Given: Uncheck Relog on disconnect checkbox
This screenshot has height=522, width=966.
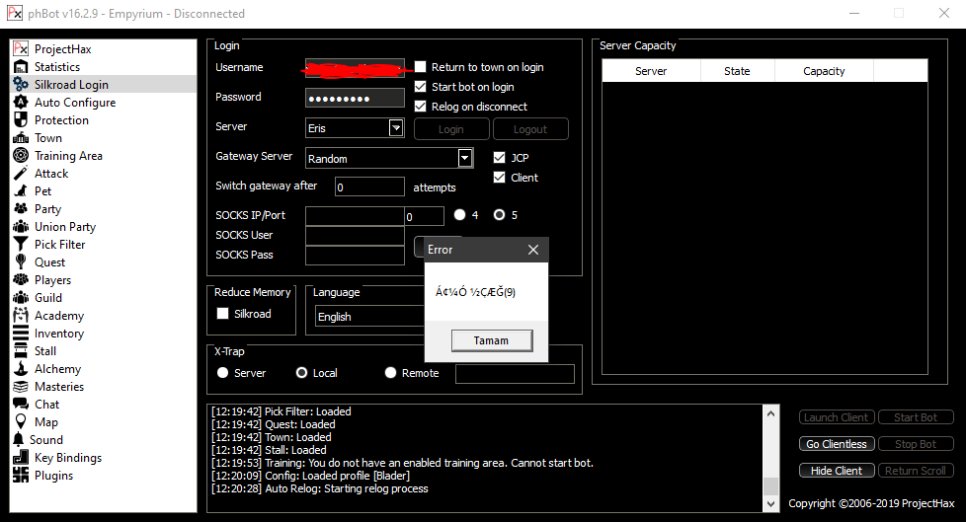Looking at the screenshot, I should pos(421,107).
